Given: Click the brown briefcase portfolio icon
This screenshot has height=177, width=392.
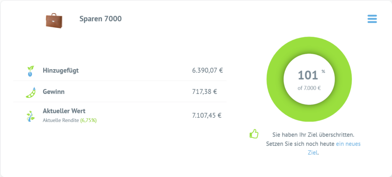Looking at the screenshot, I should tap(54, 21).
